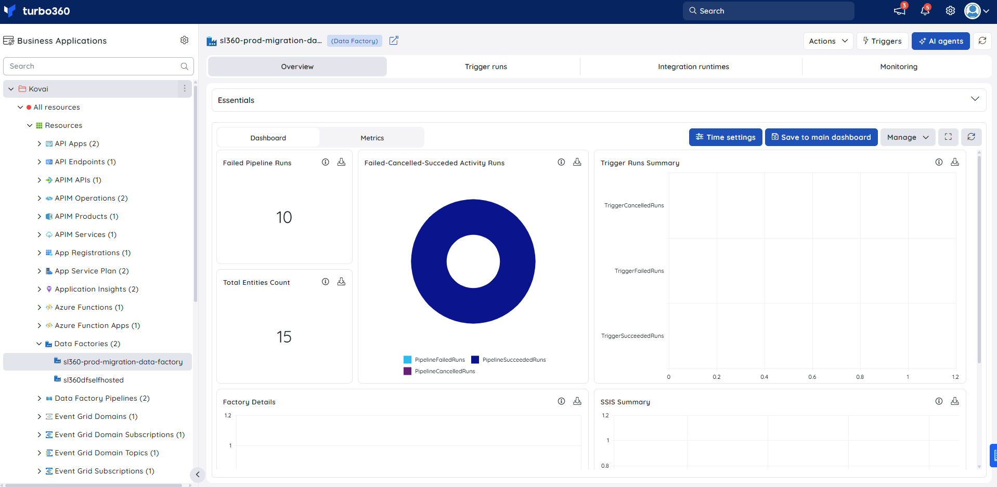Open APIM Products (1) tree item
997x487 pixels.
[86, 216]
